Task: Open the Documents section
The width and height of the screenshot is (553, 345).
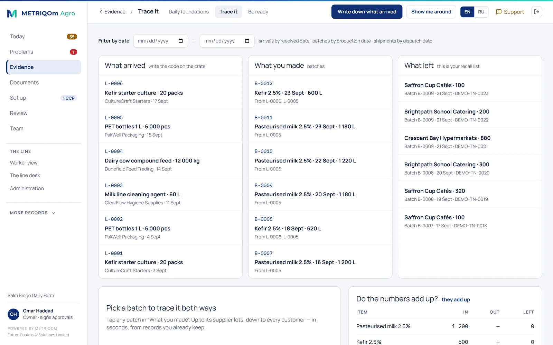Action: pos(44,82)
